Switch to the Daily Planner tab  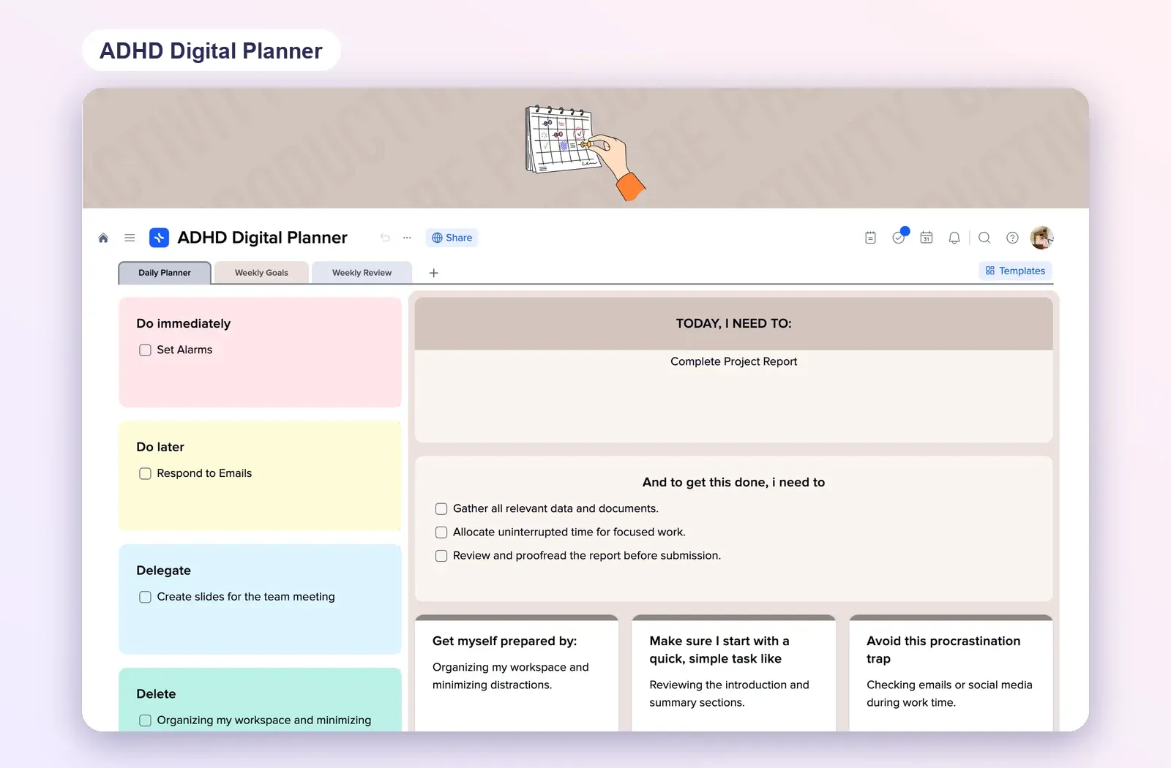[165, 273]
